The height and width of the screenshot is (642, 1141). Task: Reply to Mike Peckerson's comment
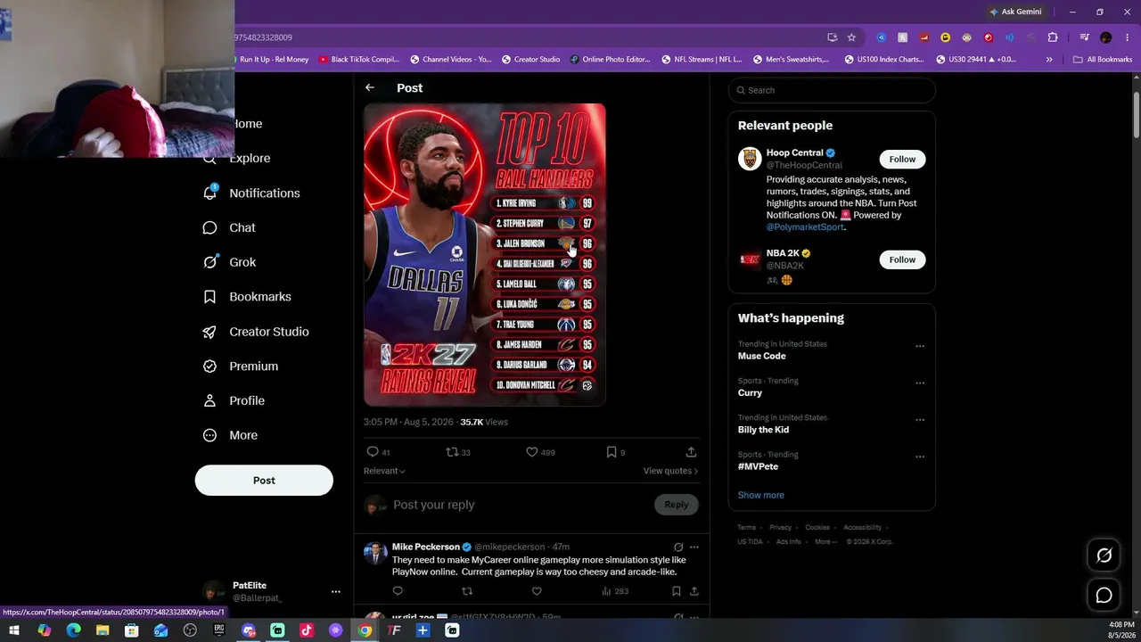point(398,591)
